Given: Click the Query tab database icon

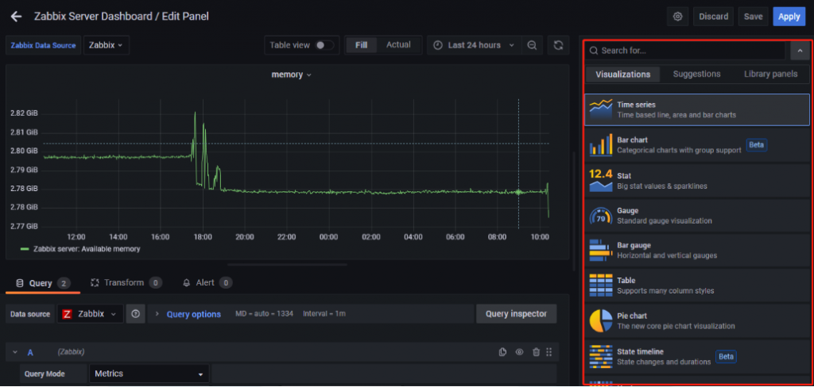Looking at the screenshot, I should click(x=20, y=283).
